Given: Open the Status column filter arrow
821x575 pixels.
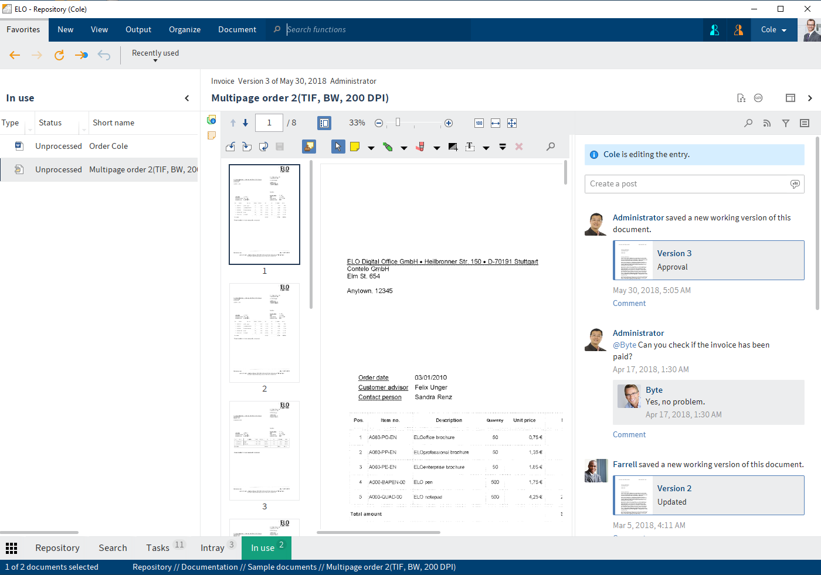Looking at the screenshot, I should pos(84,129).
